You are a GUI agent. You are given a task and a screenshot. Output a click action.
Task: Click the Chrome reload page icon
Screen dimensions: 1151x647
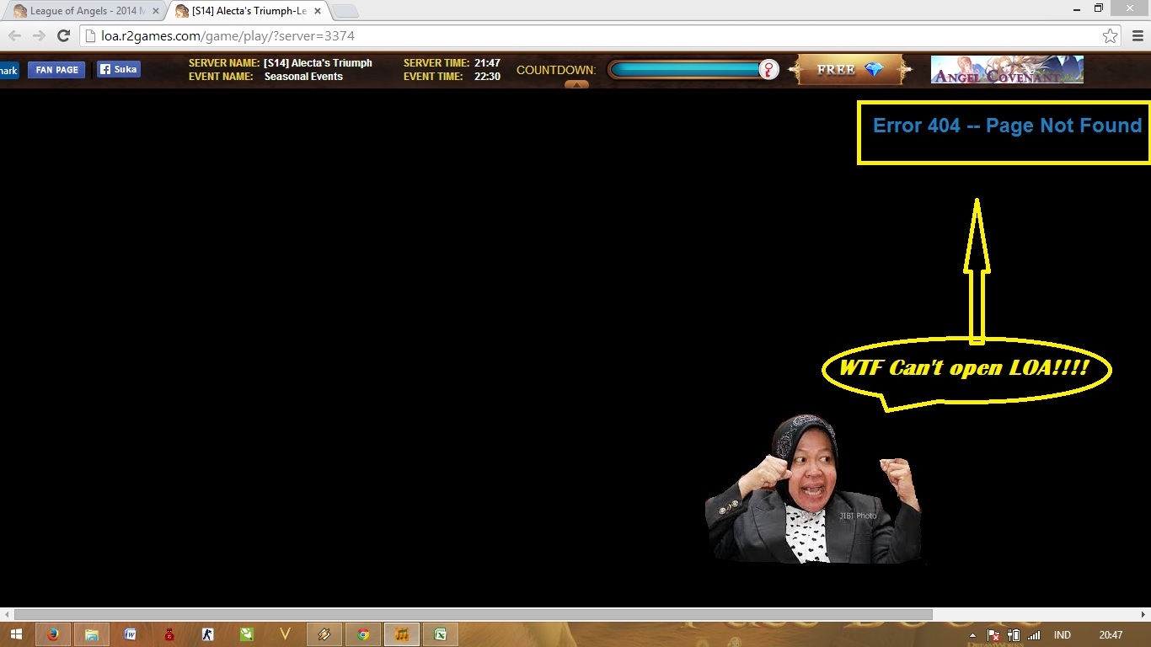(x=63, y=35)
